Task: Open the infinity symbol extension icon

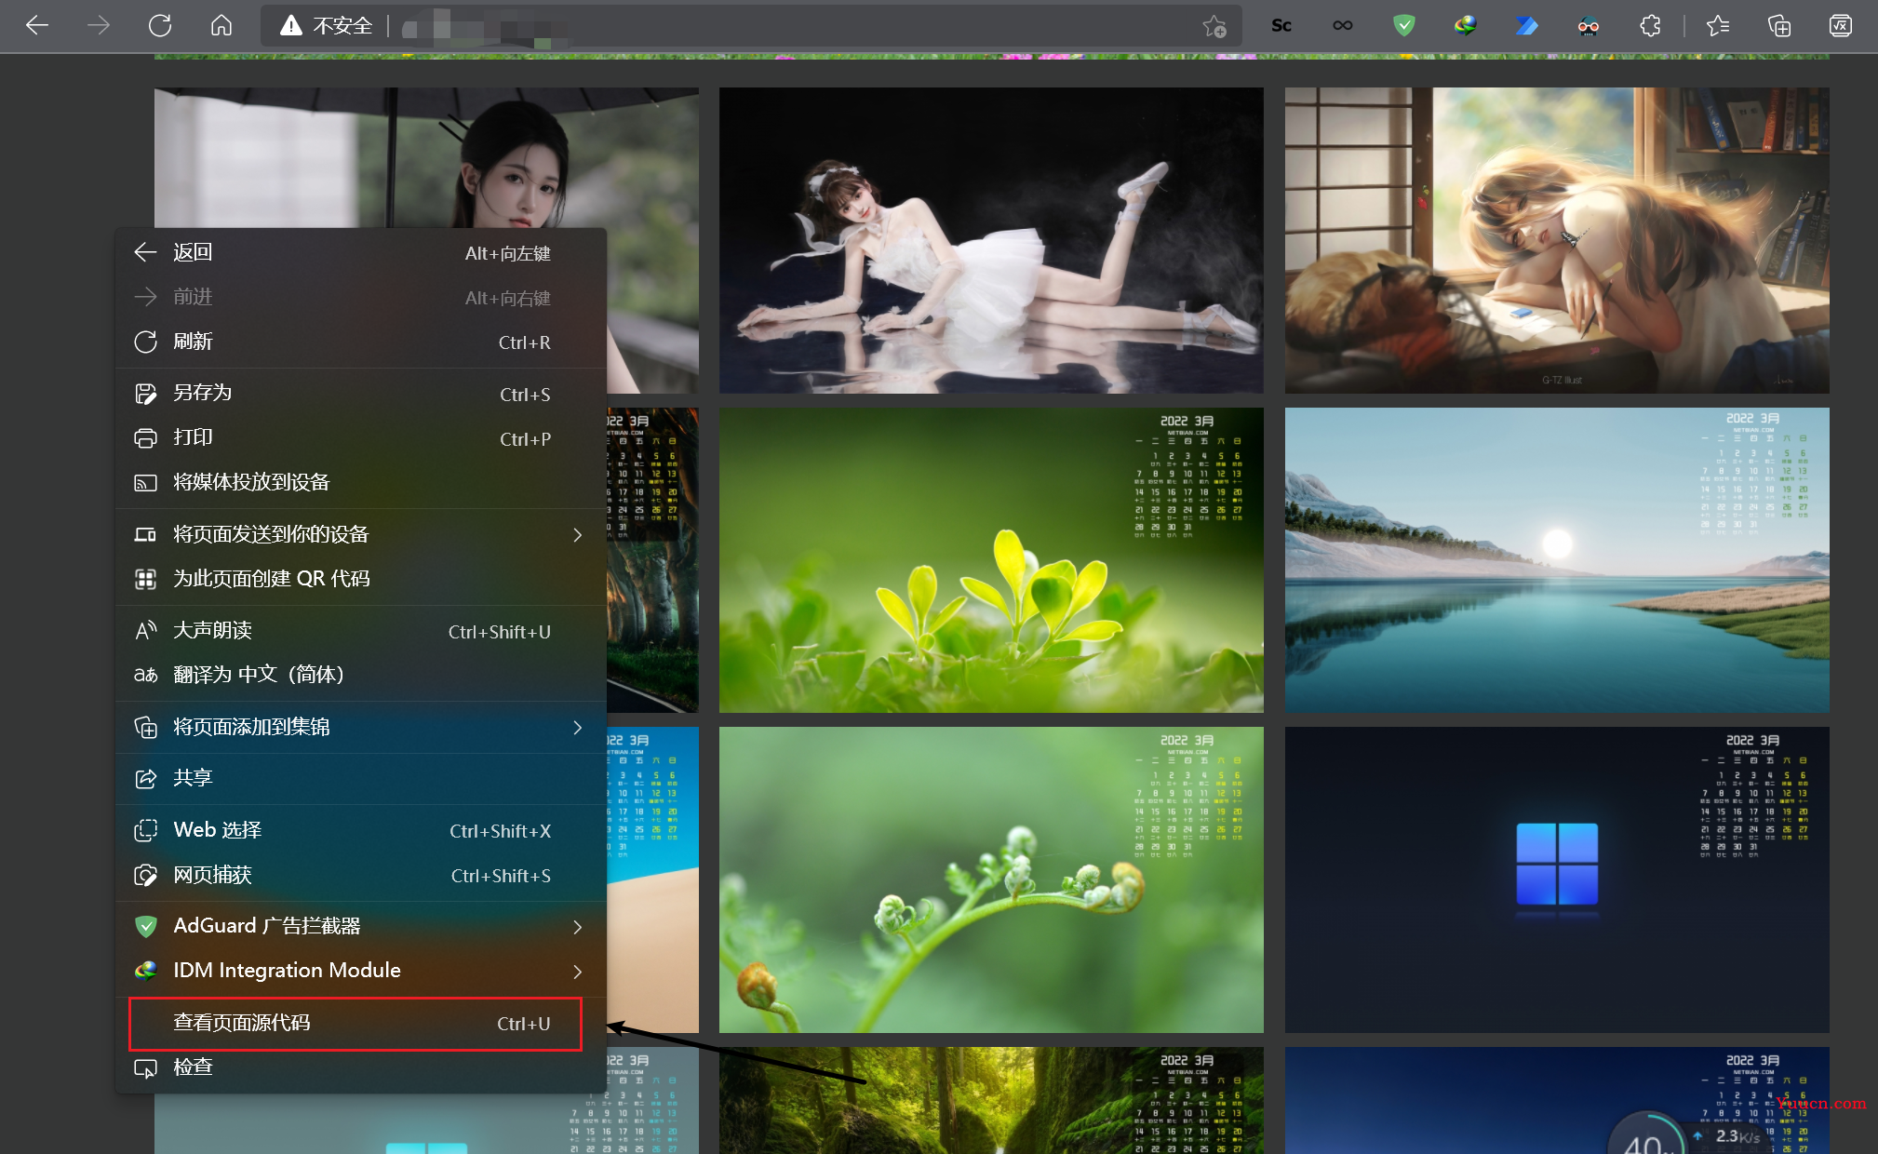Action: [x=1343, y=26]
